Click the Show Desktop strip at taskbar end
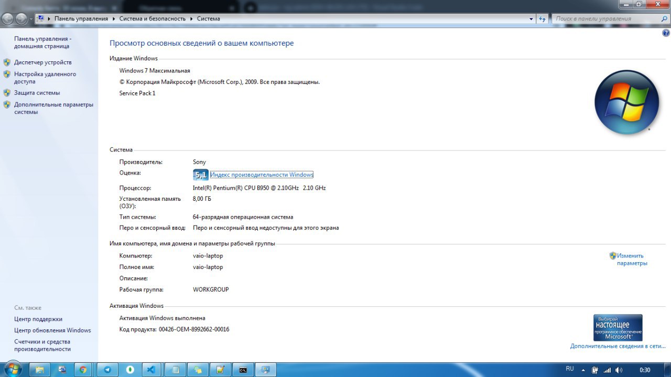This screenshot has height=377, width=671. click(667, 370)
